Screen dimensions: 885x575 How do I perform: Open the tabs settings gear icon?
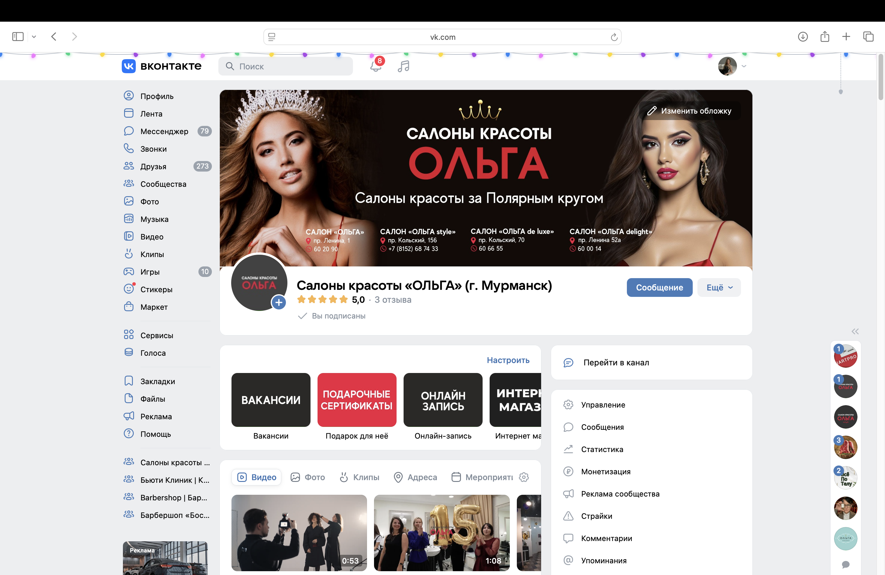(x=524, y=477)
